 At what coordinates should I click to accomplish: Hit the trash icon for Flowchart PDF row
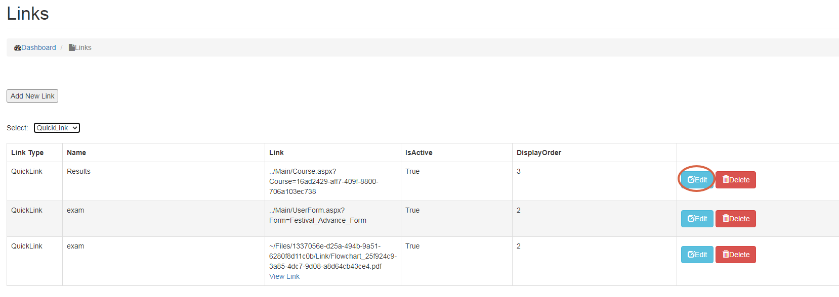click(726, 255)
